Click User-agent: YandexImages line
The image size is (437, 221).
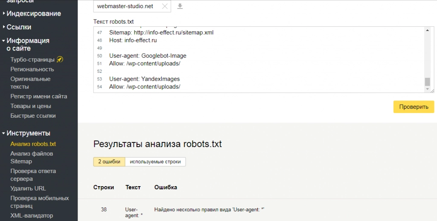pos(144,79)
